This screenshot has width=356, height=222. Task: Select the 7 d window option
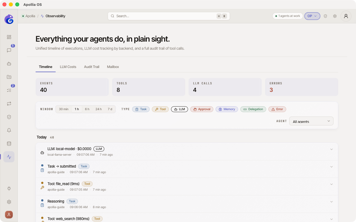pyautogui.click(x=110, y=109)
